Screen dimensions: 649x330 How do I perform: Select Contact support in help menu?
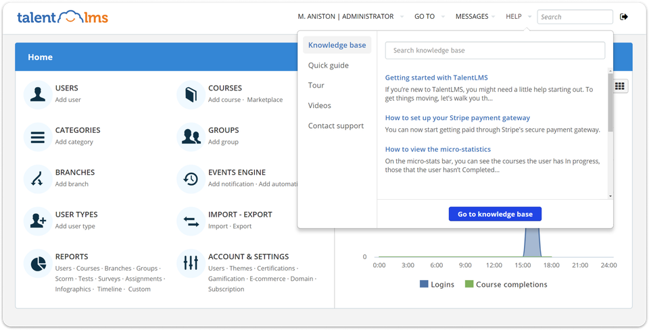(x=336, y=126)
